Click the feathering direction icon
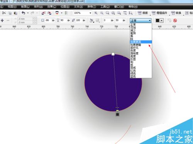The height and width of the screenshot is (144, 193). coord(92,20)
